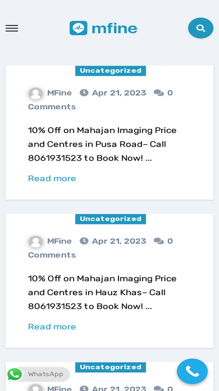The image size is (219, 391).
Task: Click the MFine author avatar in Hauz Khas post
Action: pyautogui.click(x=36, y=242)
